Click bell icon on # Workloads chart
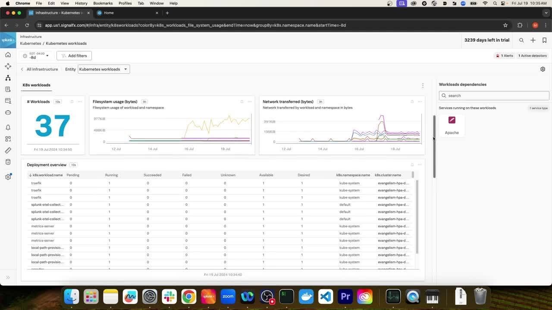This screenshot has height=310, width=552. click(x=72, y=102)
